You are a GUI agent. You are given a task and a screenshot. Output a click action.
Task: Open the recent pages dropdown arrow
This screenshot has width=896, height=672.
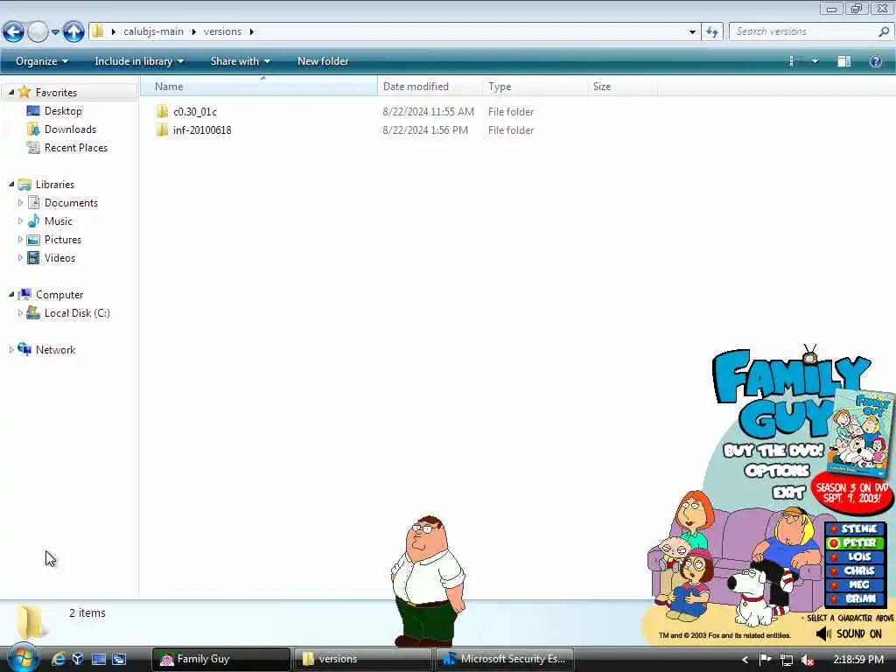(x=55, y=32)
